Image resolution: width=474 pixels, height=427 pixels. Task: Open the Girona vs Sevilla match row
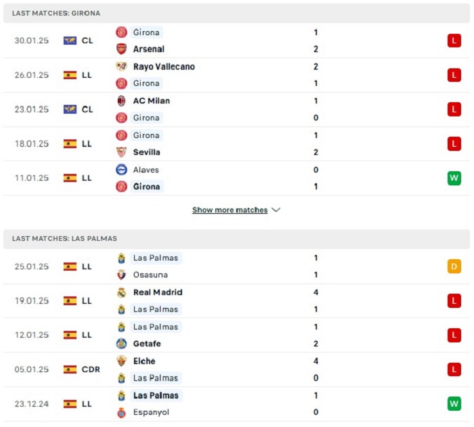[236, 144]
